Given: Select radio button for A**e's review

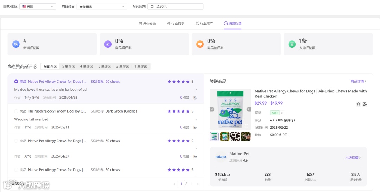Looking at the screenshot, I should 16,141.
